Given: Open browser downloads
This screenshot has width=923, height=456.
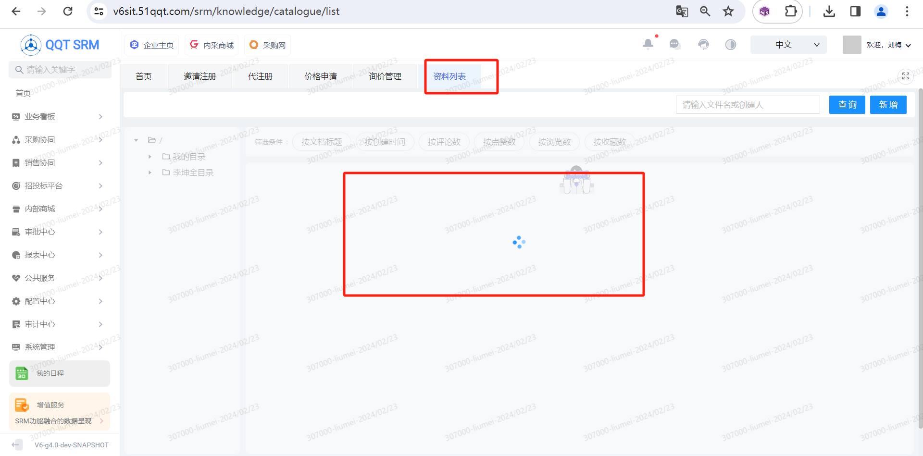Looking at the screenshot, I should click(x=829, y=11).
